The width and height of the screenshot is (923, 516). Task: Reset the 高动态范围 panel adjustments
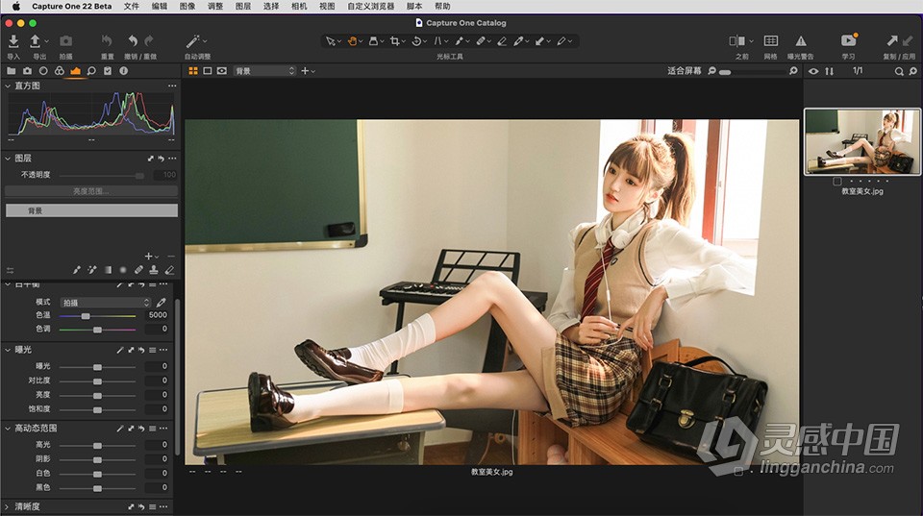(141, 429)
